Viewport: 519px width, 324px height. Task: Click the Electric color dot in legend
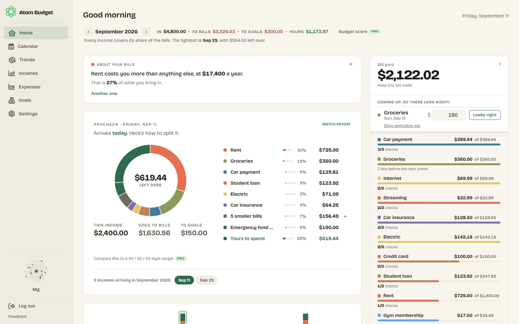(225, 194)
